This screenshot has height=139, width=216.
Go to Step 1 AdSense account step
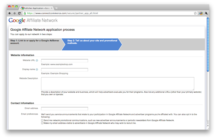pos(35,42)
